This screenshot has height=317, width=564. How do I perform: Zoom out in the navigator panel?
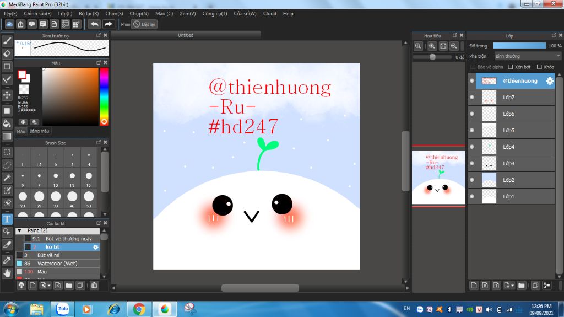pyautogui.click(x=454, y=46)
